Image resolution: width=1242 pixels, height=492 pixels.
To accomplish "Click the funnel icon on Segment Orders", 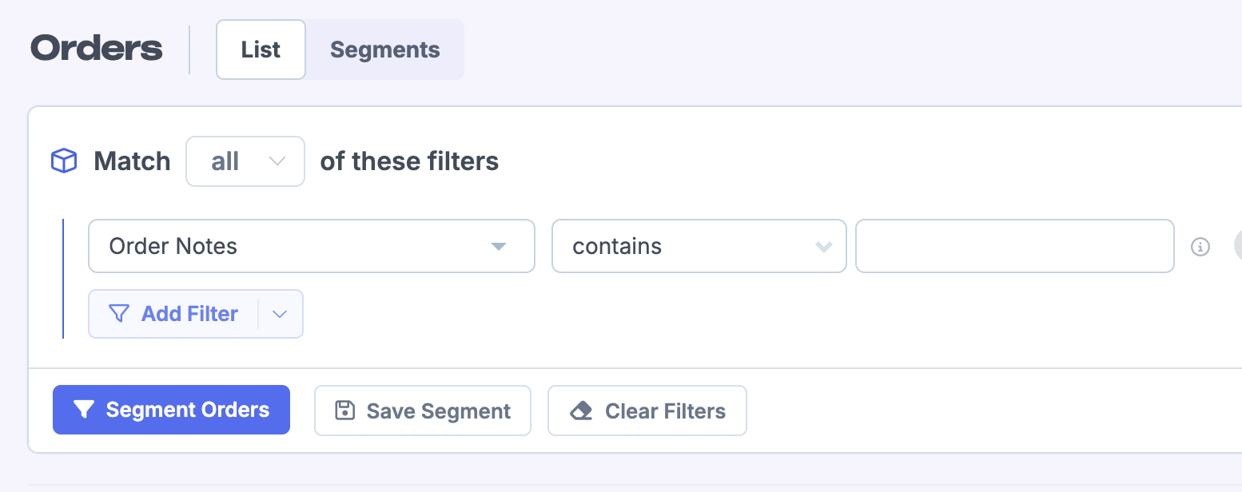I will coord(83,410).
